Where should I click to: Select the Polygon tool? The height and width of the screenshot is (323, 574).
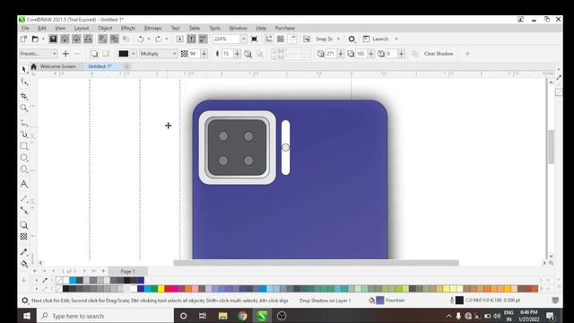coord(24,170)
